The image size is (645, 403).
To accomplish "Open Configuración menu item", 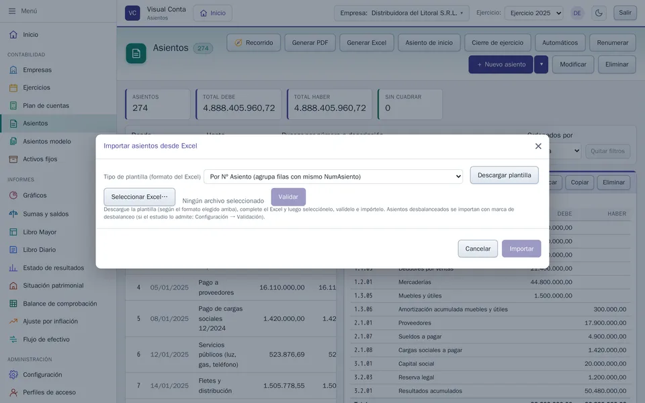I will click(42, 375).
